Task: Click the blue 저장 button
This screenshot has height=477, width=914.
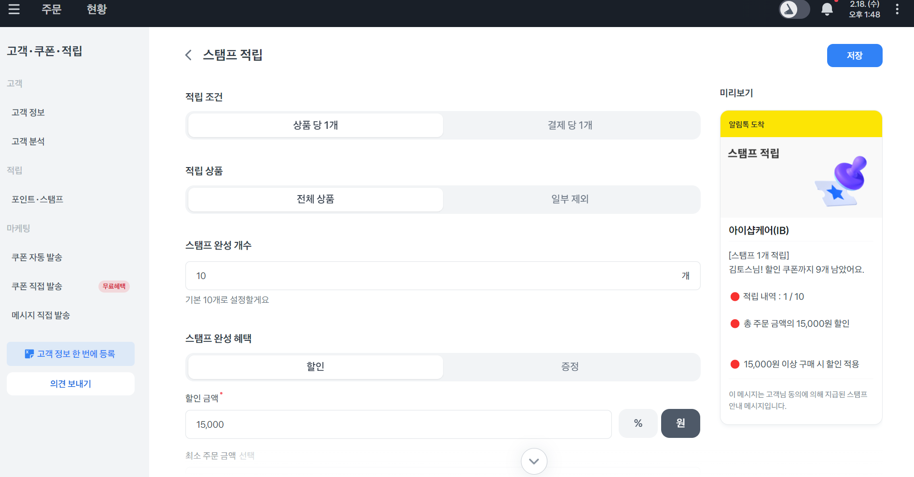Action: click(854, 56)
